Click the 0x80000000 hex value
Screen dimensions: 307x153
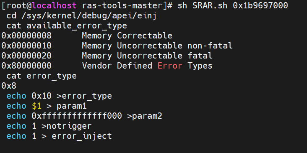click(x=26, y=66)
